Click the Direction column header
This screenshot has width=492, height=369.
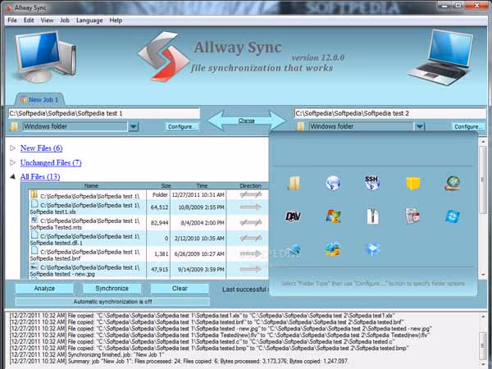tap(250, 186)
